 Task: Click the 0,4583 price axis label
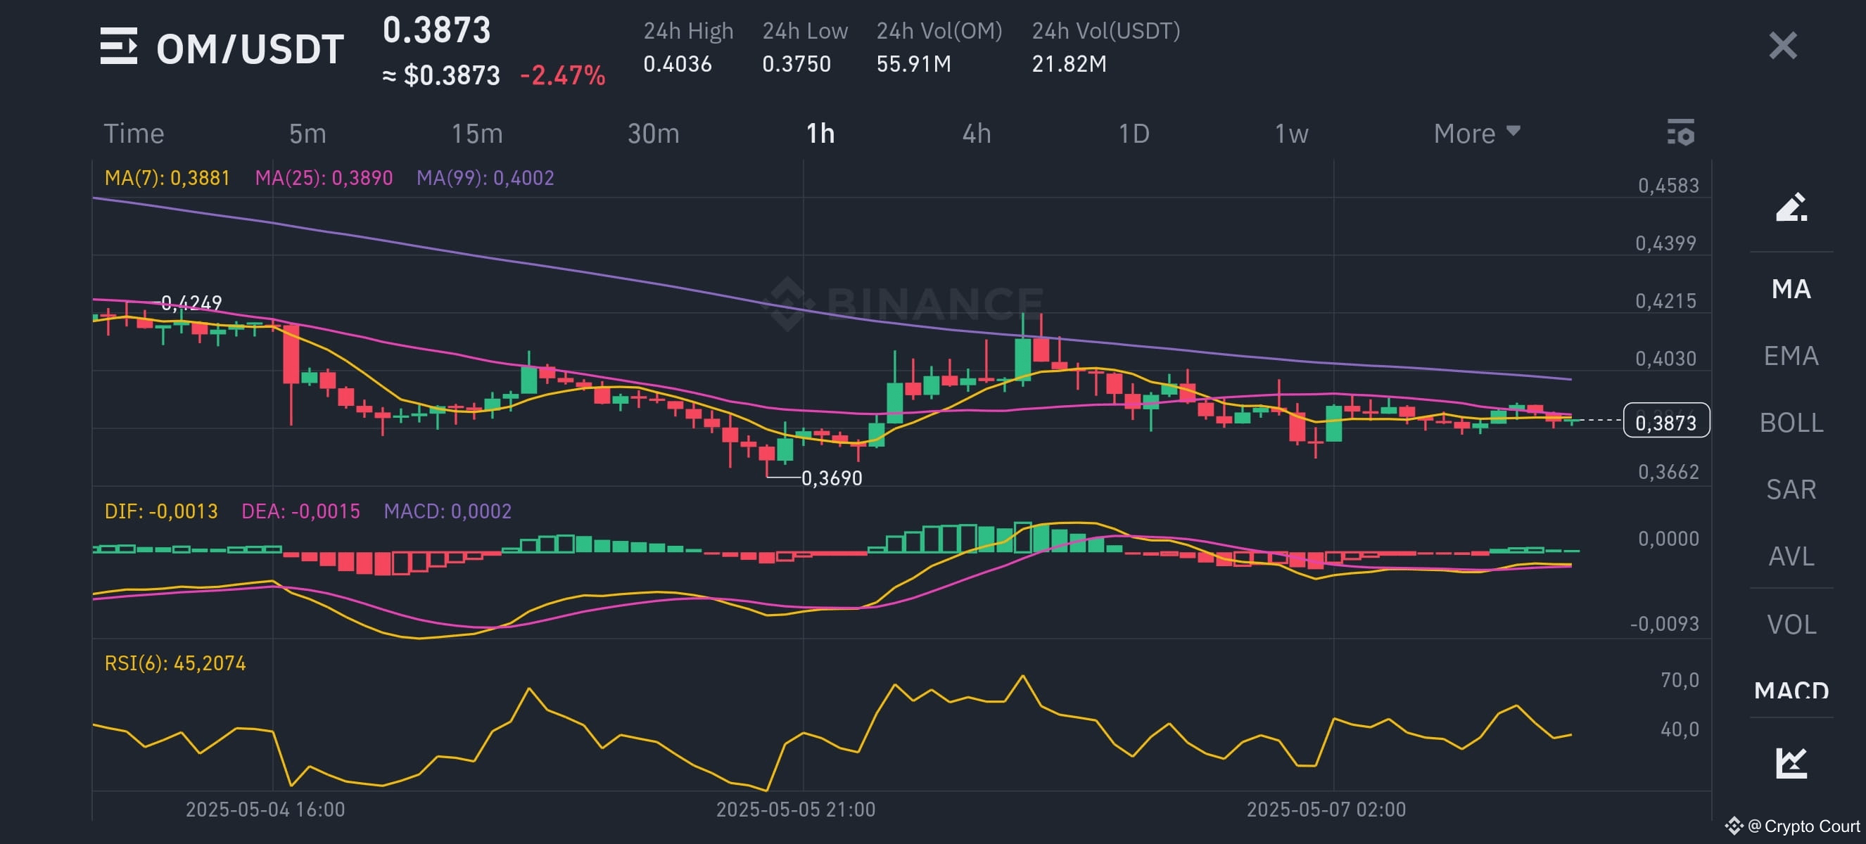(x=1668, y=185)
